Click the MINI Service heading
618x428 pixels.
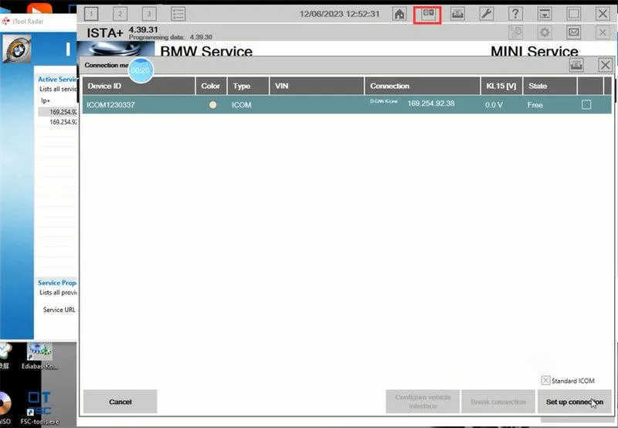point(535,51)
